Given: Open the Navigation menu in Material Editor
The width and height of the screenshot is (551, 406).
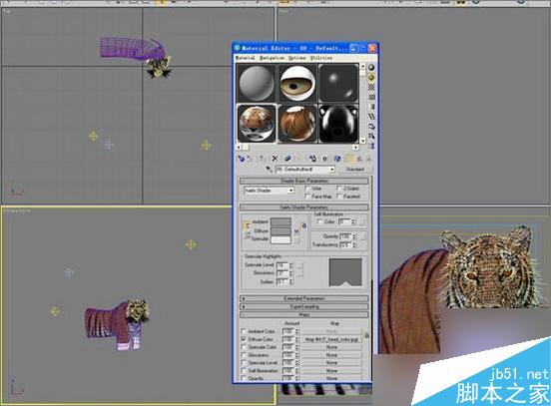Looking at the screenshot, I should pyautogui.click(x=272, y=58).
